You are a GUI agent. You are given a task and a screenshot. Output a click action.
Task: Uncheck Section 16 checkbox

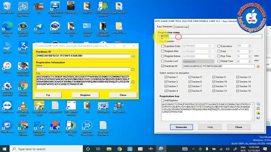pyautogui.click(x=238, y=91)
